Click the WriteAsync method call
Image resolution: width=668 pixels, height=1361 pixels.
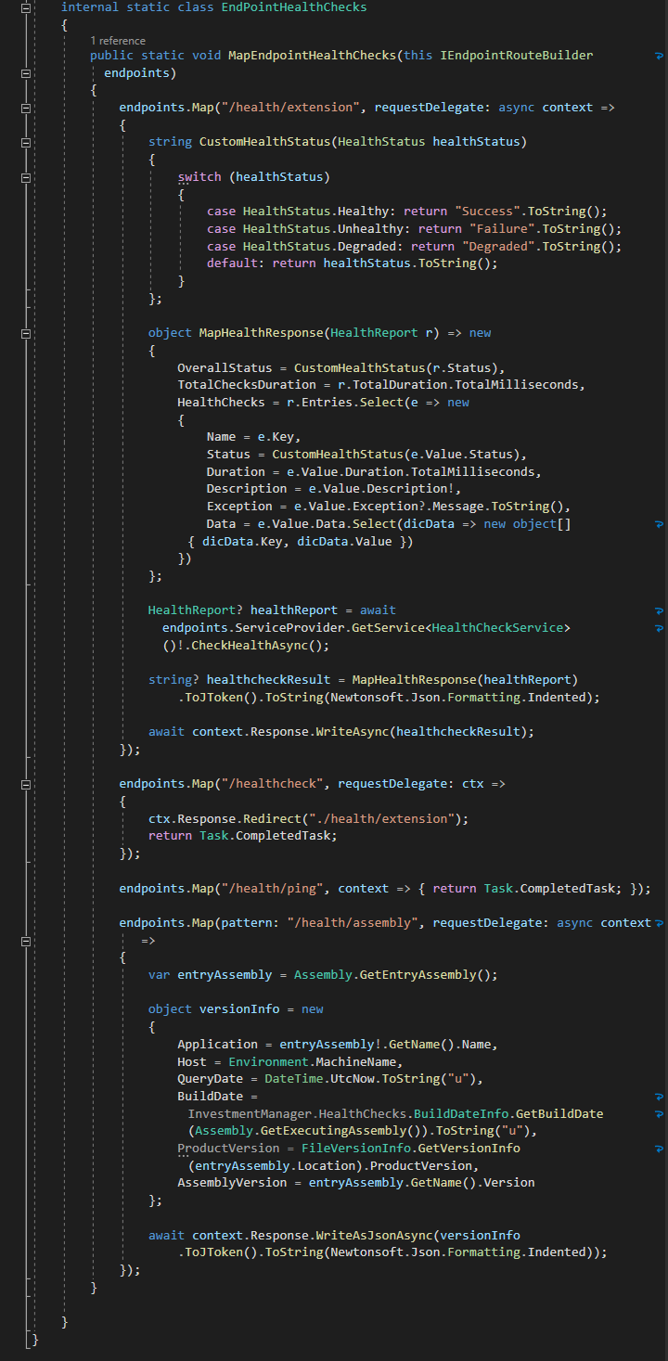tap(353, 732)
